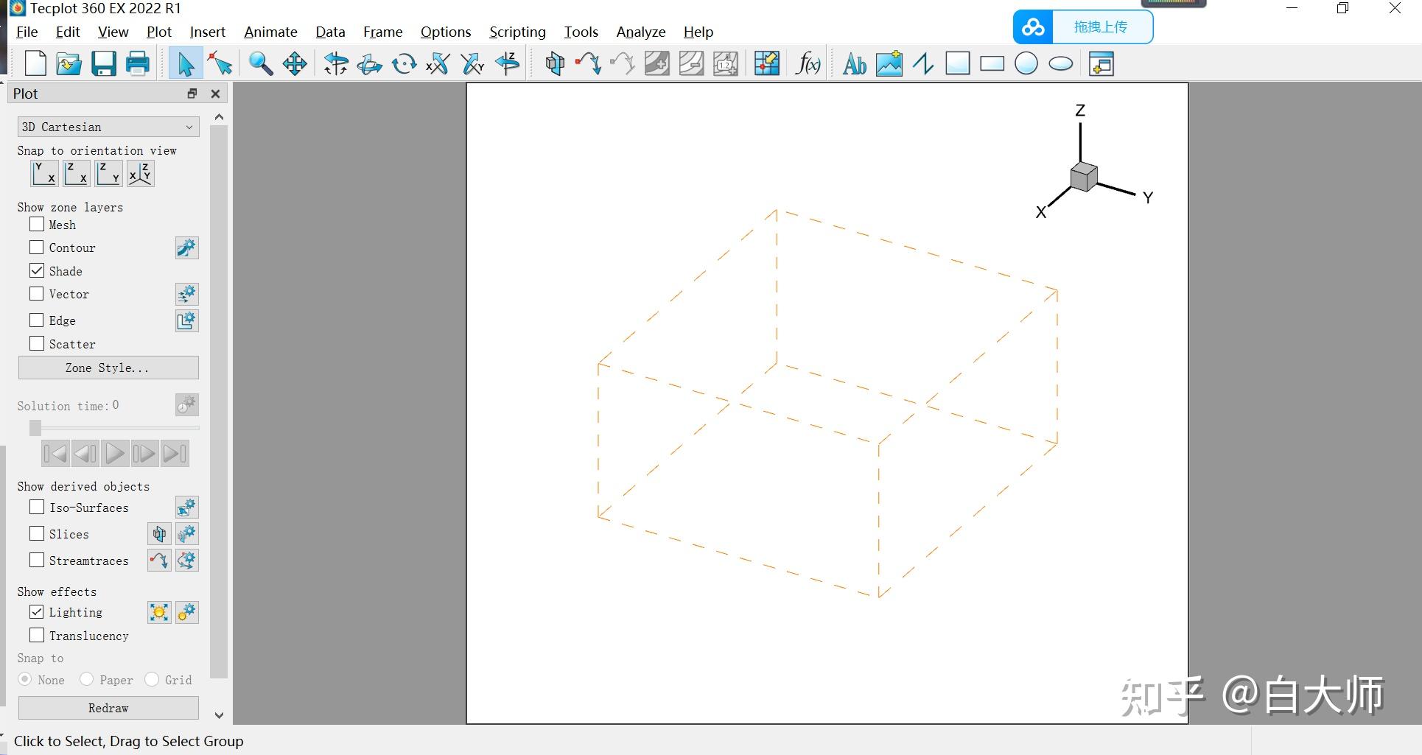Open the Analyze menu

pyautogui.click(x=640, y=32)
